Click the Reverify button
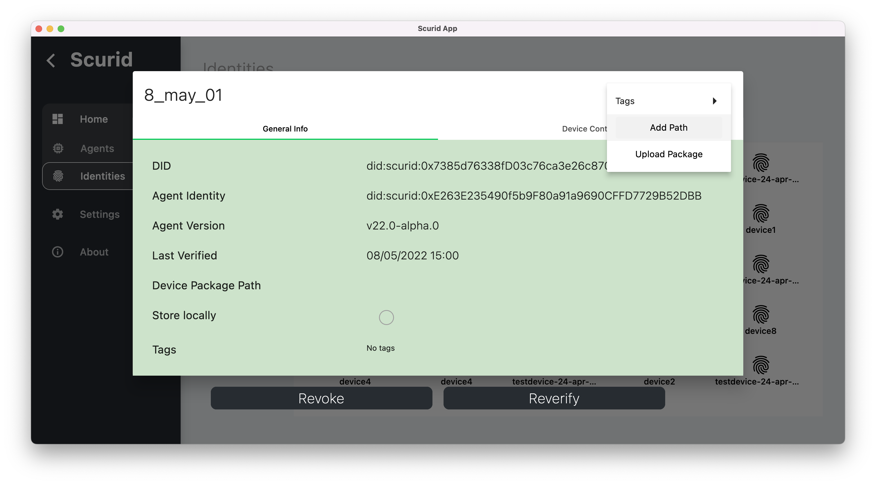 [554, 398]
